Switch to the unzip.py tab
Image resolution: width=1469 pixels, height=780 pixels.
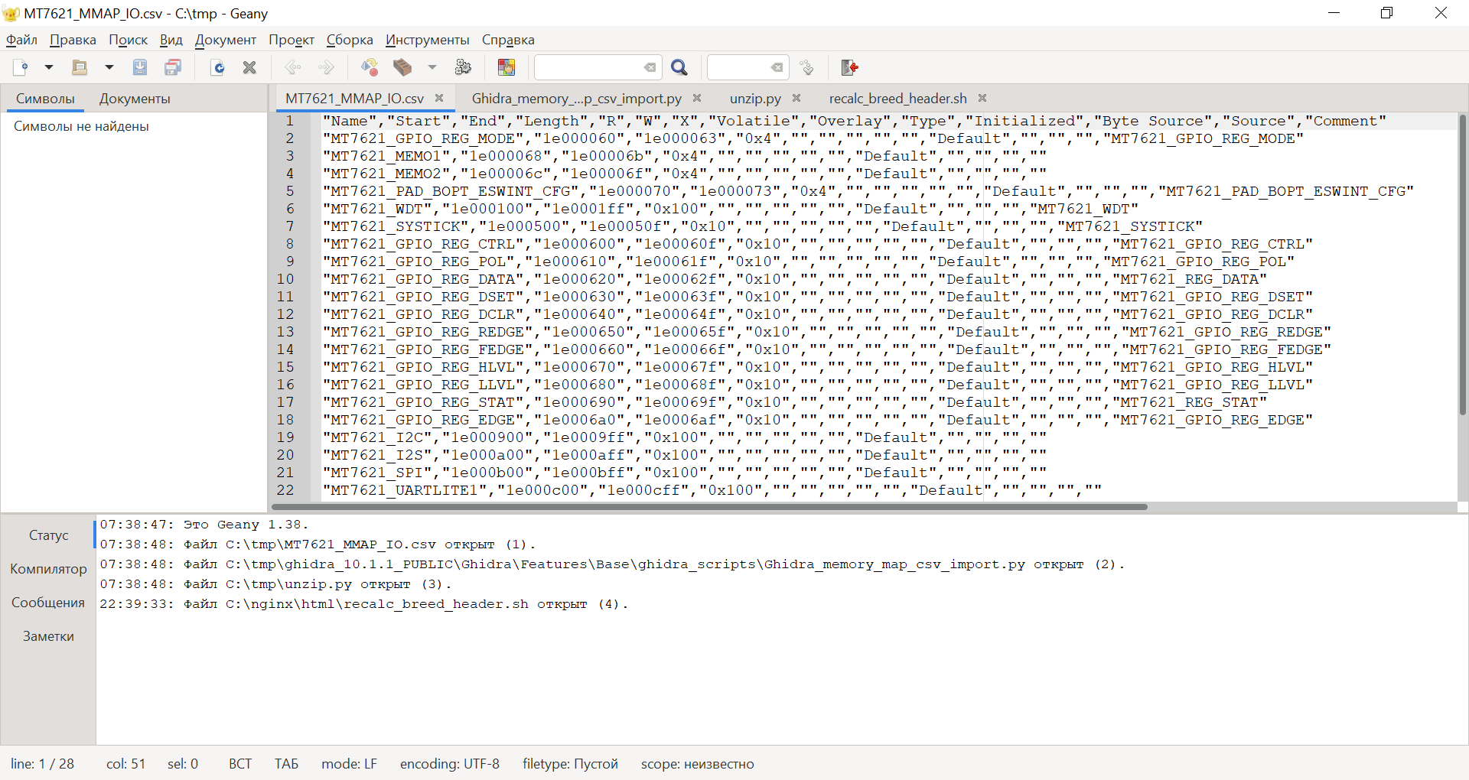pyautogui.click(x=756, y=98)
